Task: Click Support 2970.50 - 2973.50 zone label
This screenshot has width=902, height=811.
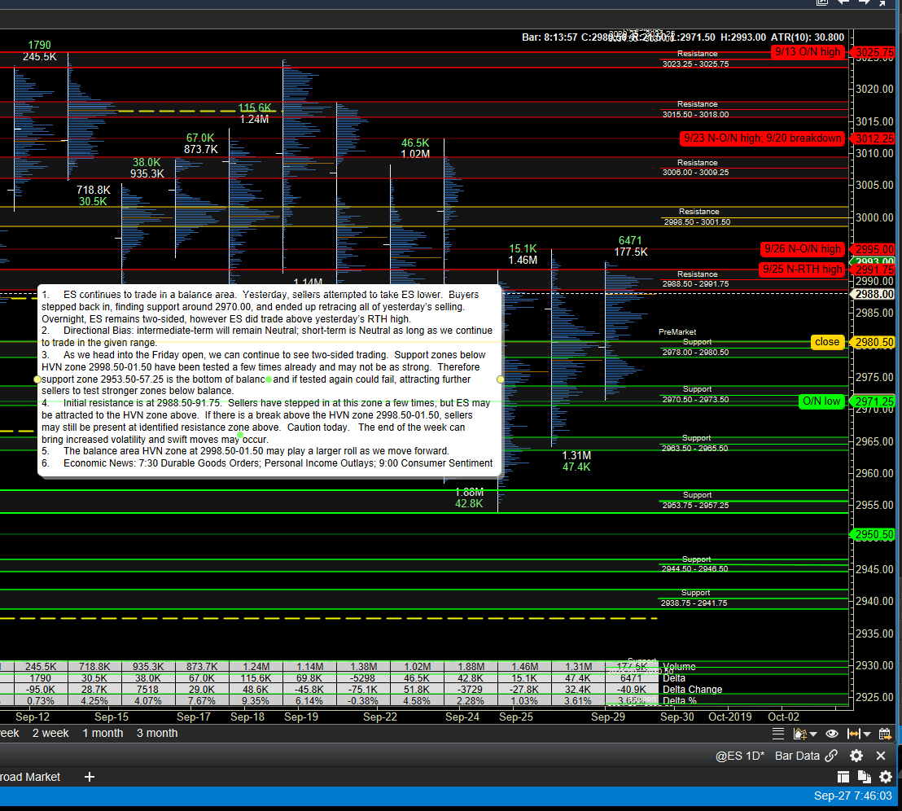Action: coord(696,394)
